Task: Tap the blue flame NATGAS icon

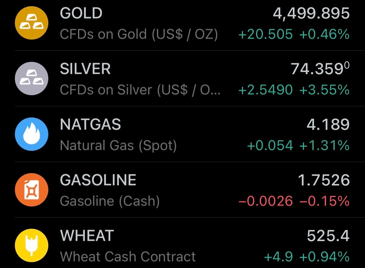Action: coord(32,134)
